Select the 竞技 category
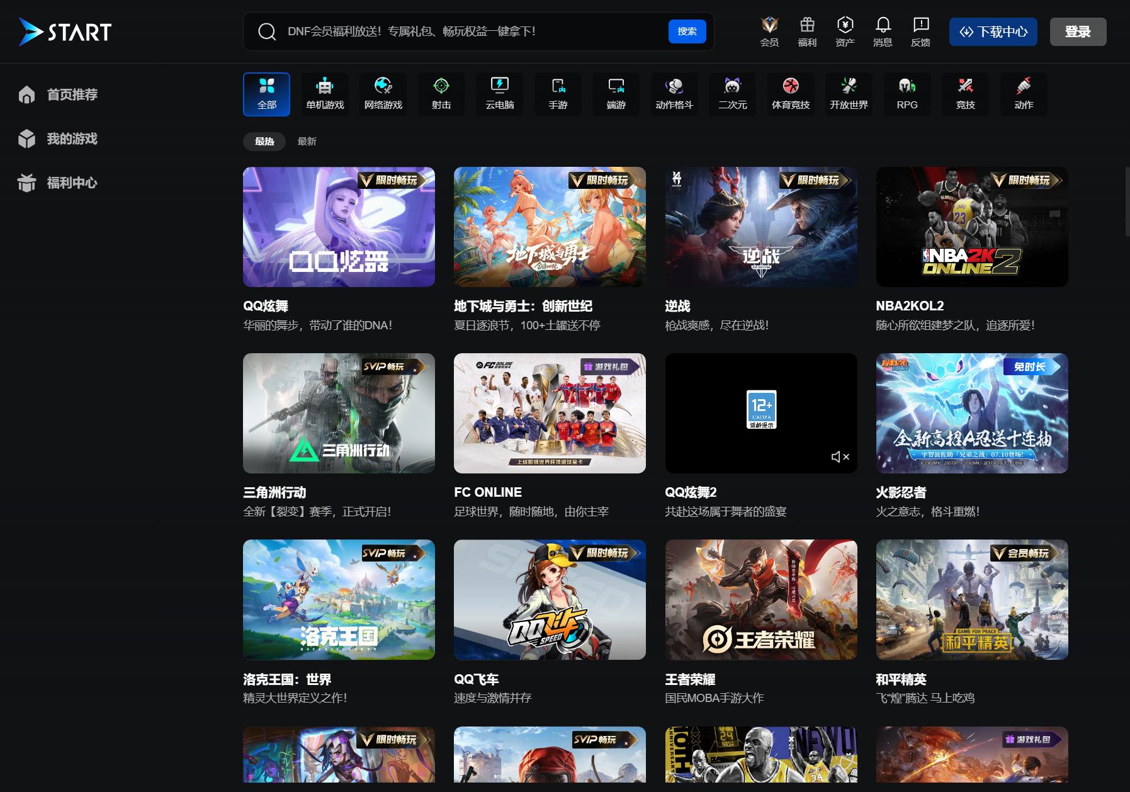Screen dimensions: 1130x792 point(966,94)
